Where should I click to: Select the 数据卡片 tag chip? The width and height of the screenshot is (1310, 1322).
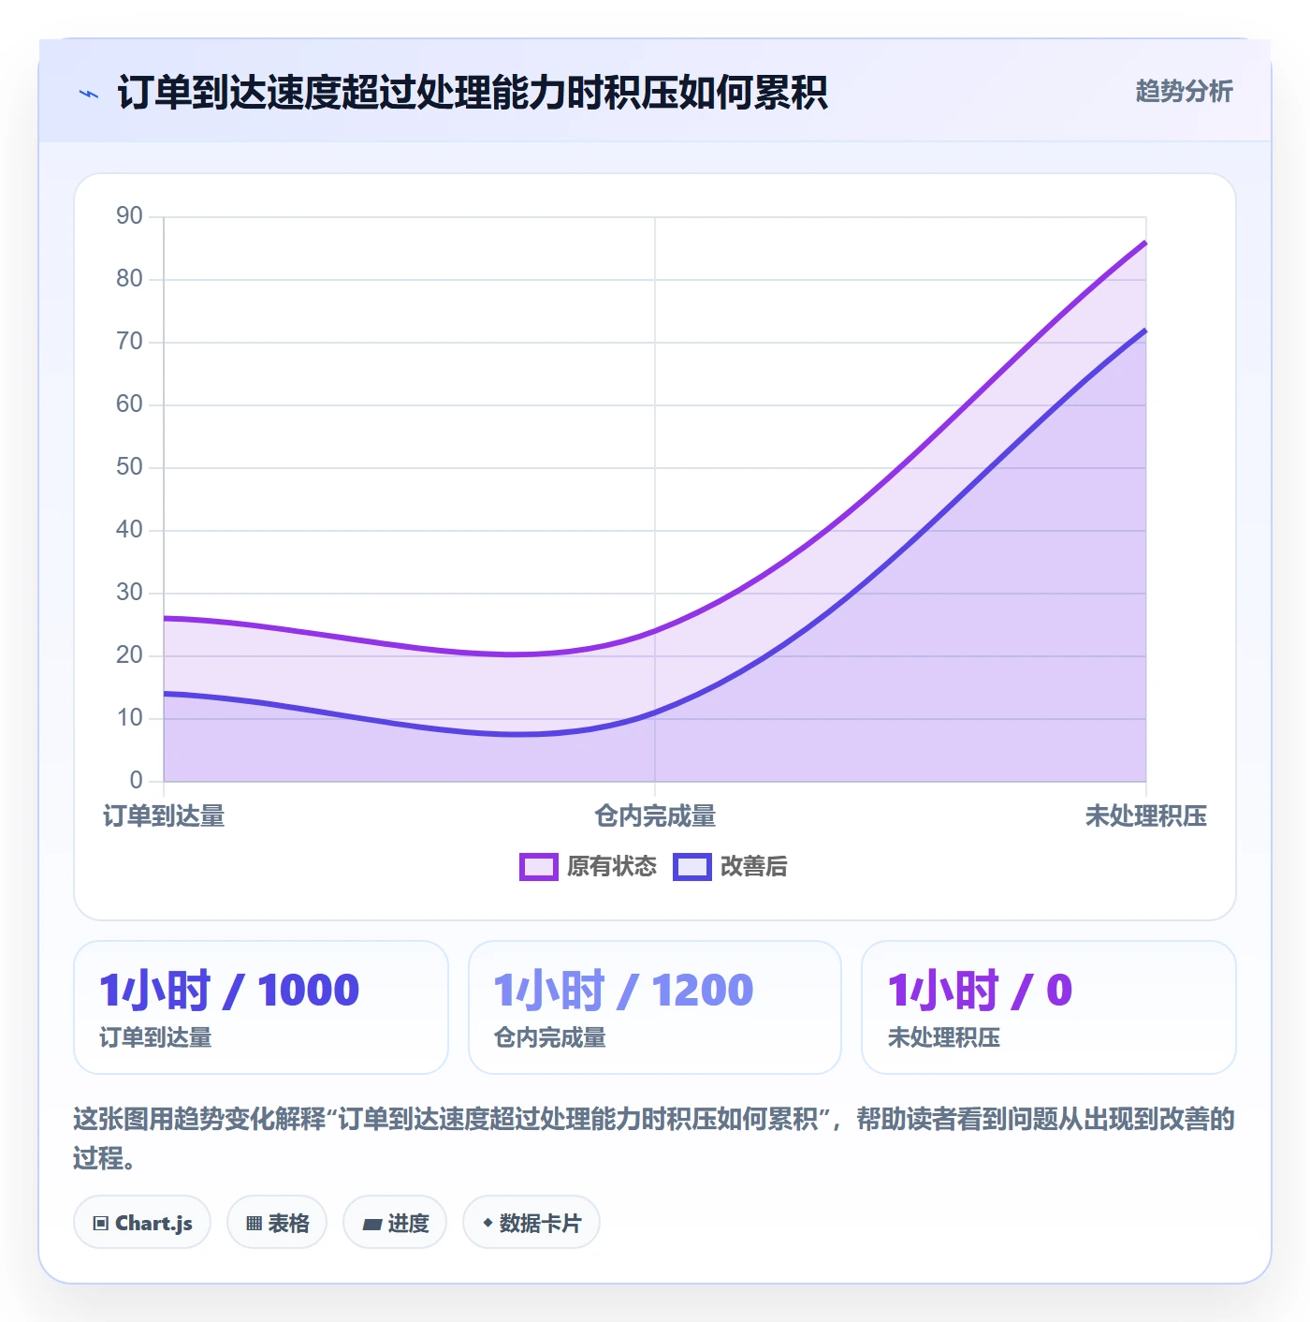531,1223
